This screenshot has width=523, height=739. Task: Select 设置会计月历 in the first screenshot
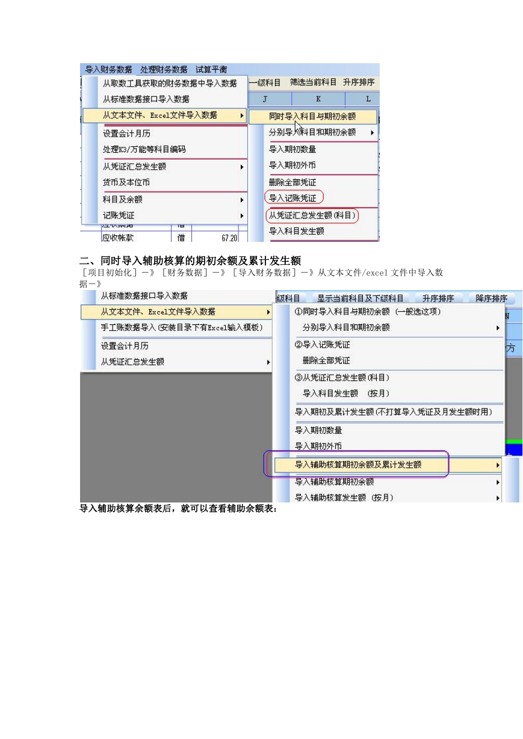coord(164,134)
